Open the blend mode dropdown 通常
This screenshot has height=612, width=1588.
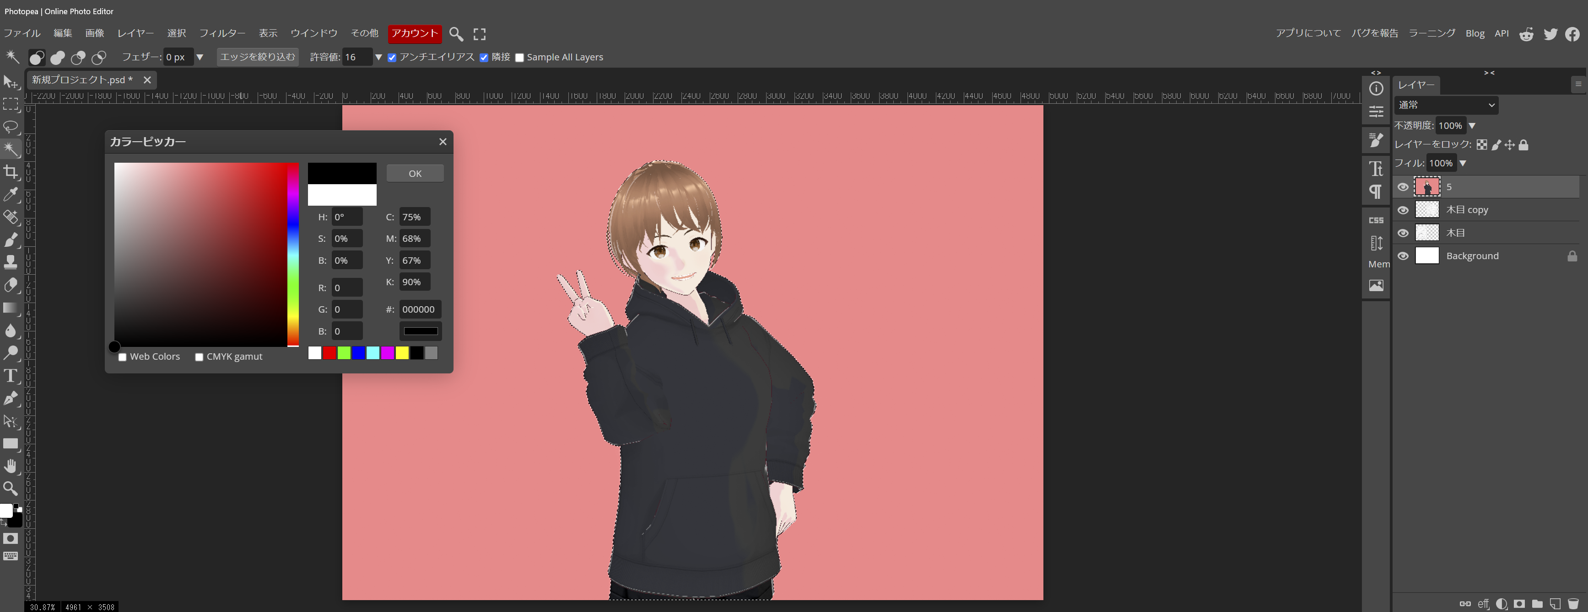pos(1446,105)
